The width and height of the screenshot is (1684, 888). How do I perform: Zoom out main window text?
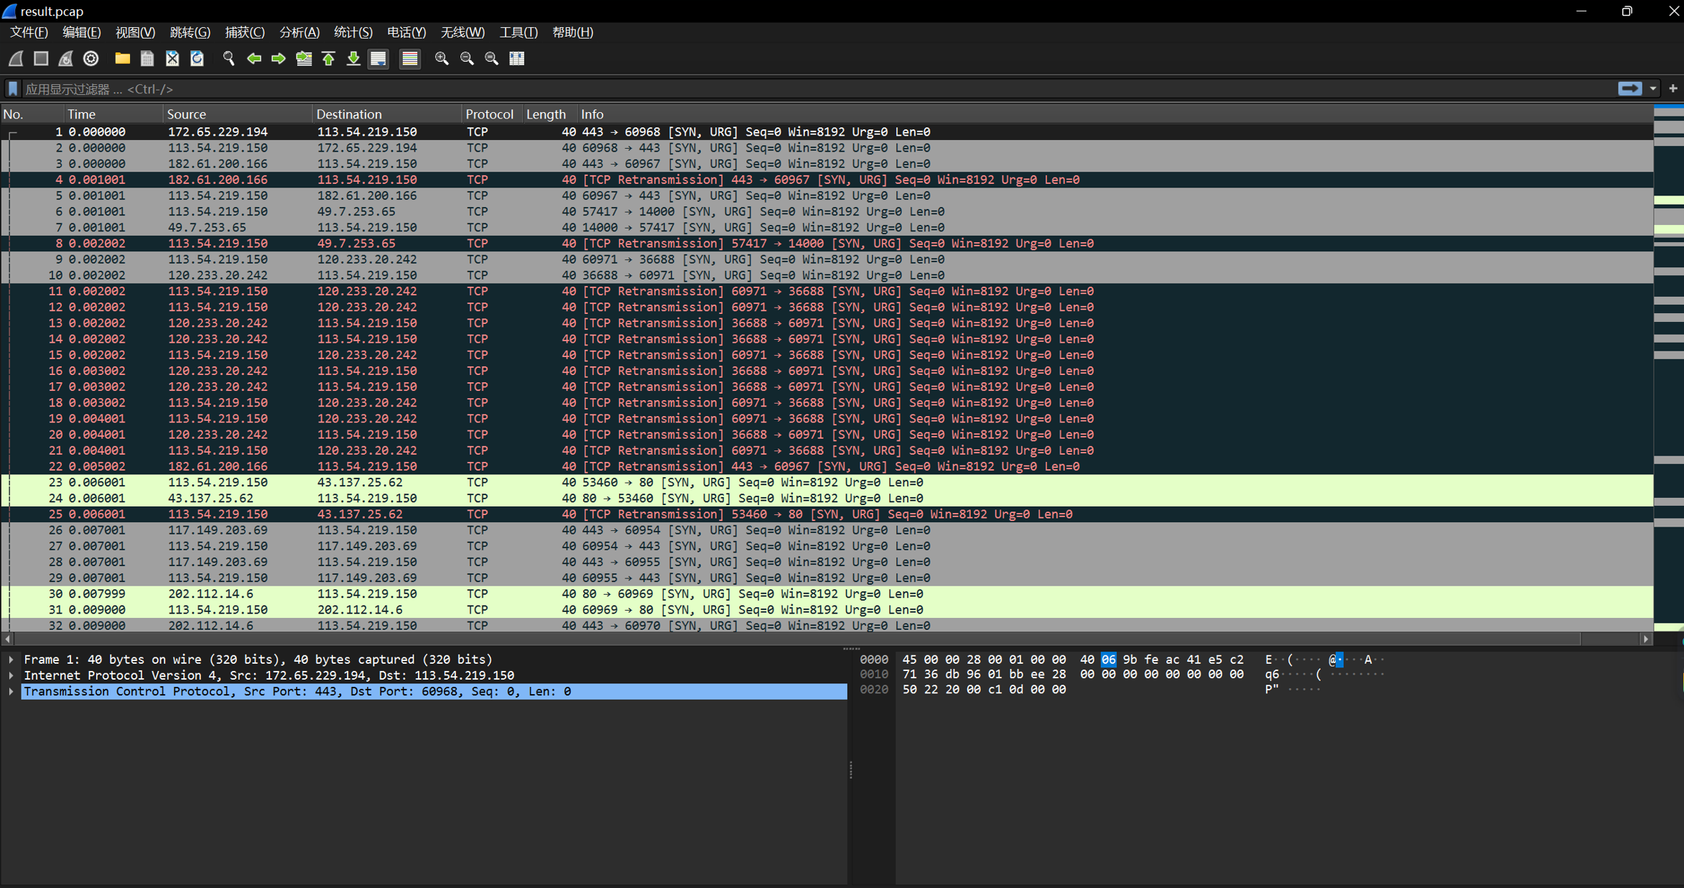point(467,59)
